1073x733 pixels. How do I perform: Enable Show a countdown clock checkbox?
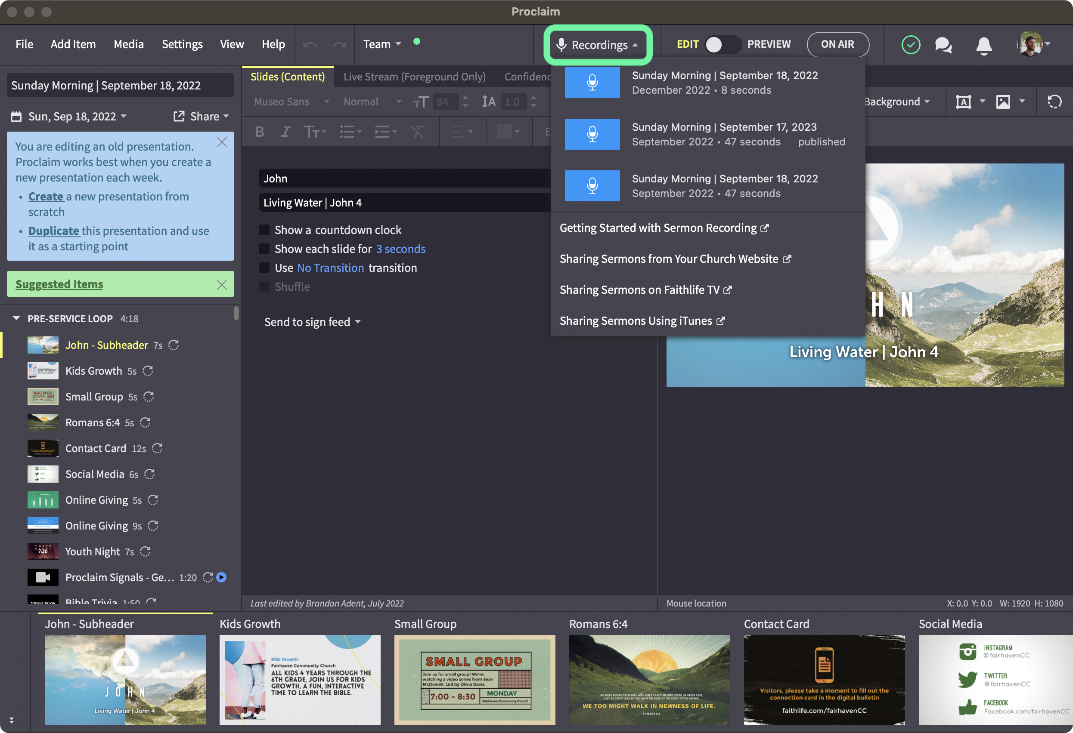[264, 230]
